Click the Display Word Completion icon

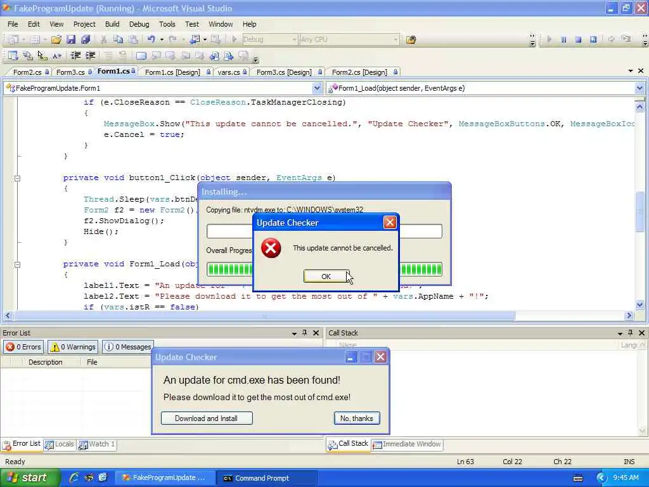(57, 56)
